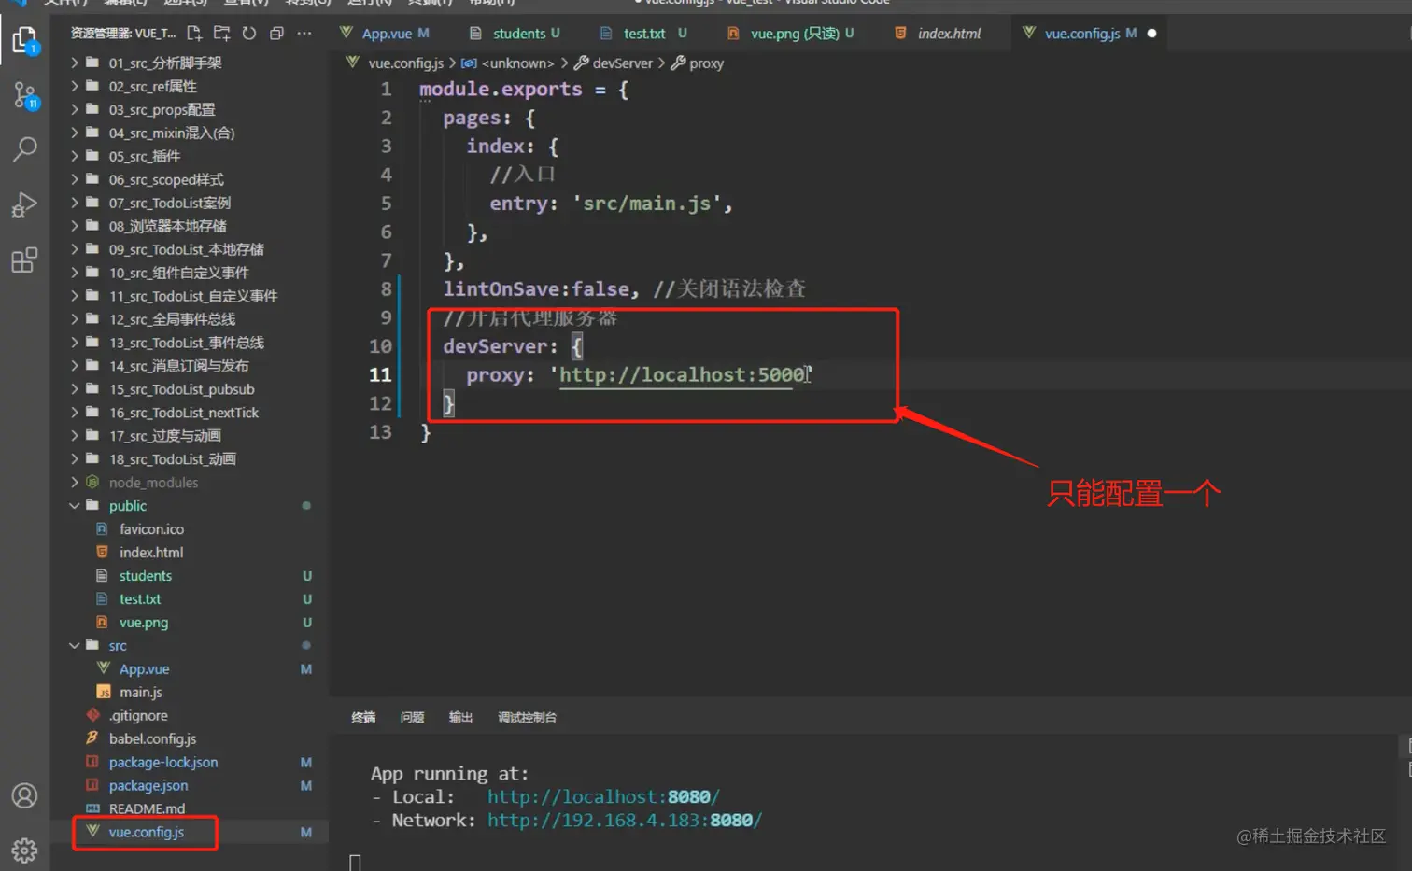Open favicon.ico in the public folder

(x=151, y=529)
